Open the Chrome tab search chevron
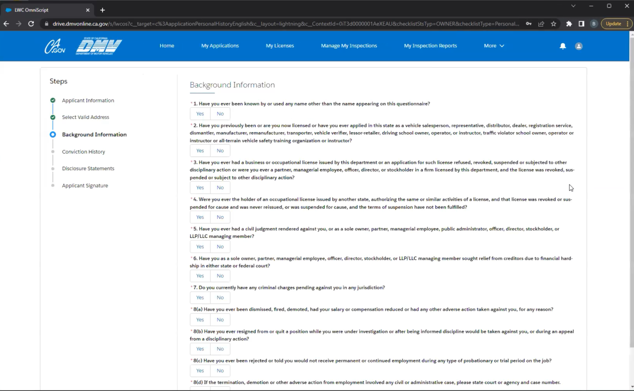 (x=573, y=6)
